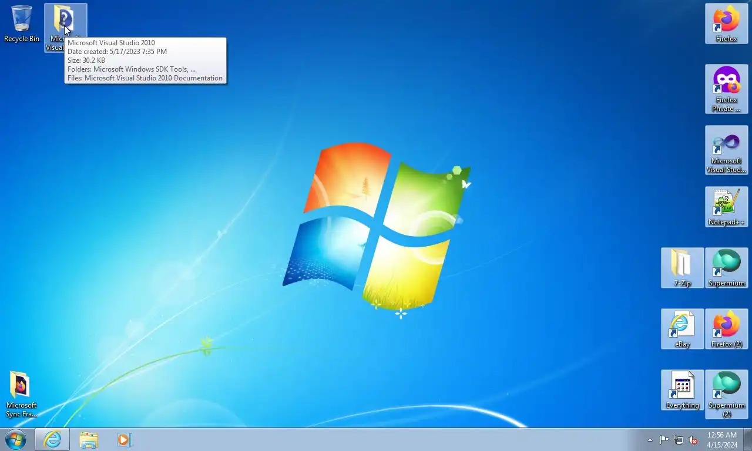Screen dimensions: 752x451
Task: Open network status tray icon
Action: [x=679, y=440]
